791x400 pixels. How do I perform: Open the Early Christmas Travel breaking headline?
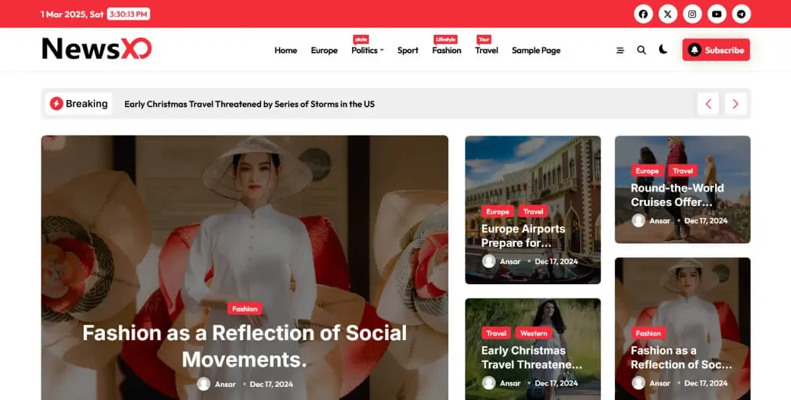pyautogui.click(x=249, y=104)
